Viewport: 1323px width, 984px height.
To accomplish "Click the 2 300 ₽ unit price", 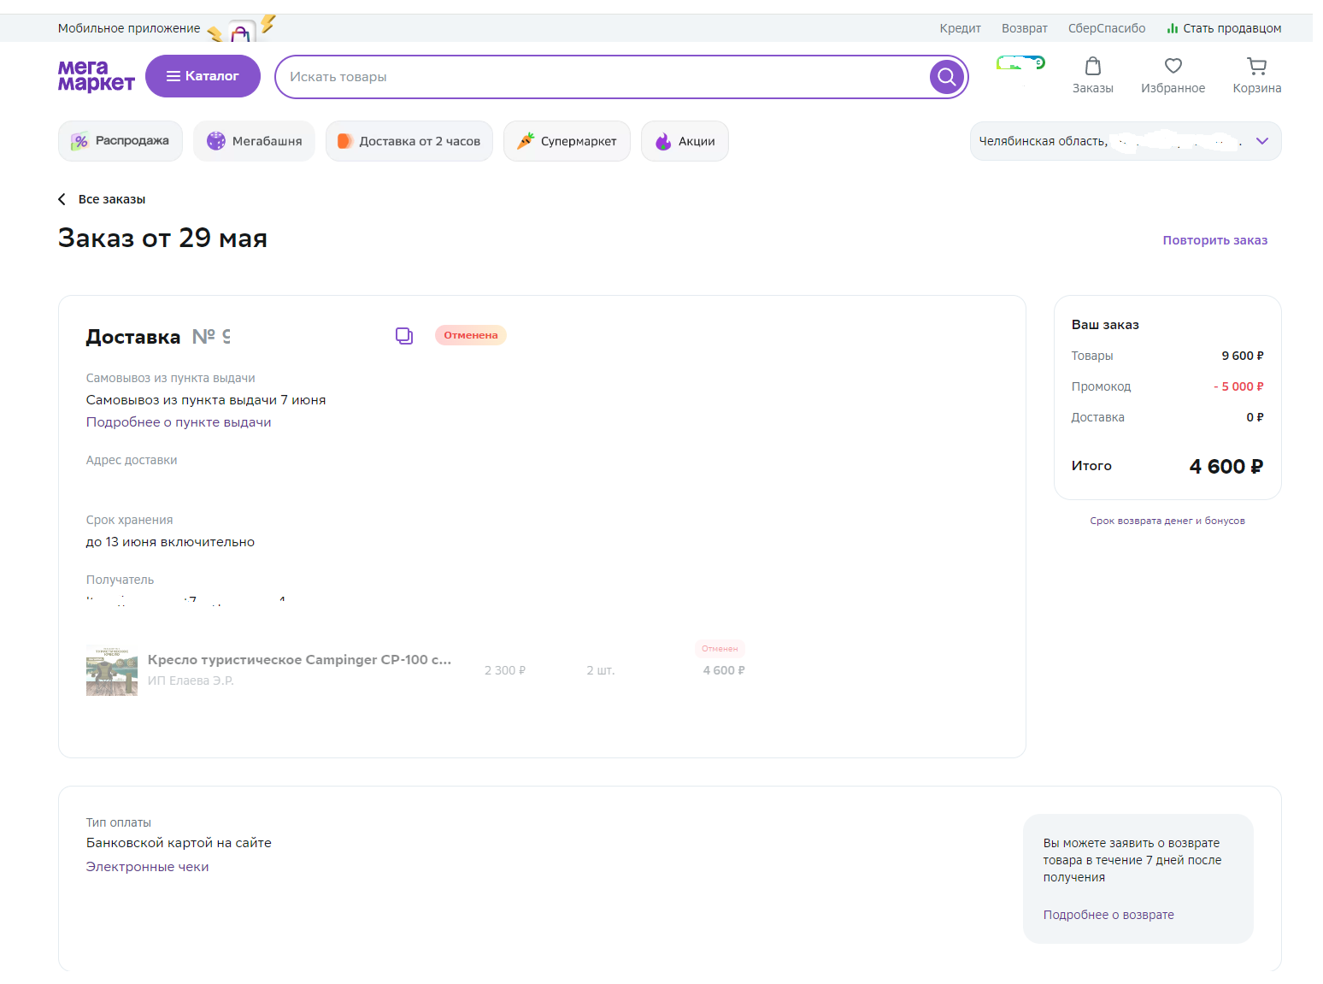I will [505, 670].
